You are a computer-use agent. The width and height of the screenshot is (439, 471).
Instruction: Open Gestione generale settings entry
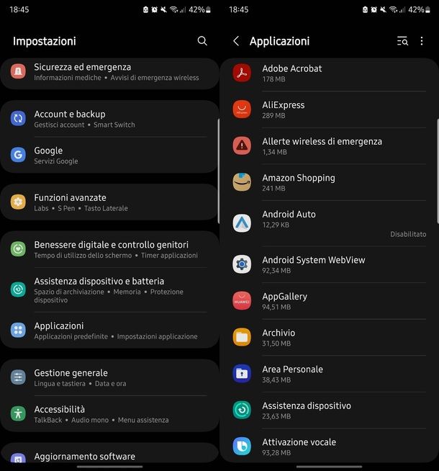coord(109,377)
